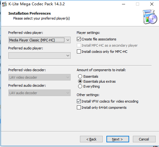Enable Install only 64-bit components

point(79,108)
